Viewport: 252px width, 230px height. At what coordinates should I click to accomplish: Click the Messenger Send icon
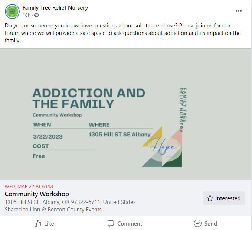point(198,223)
